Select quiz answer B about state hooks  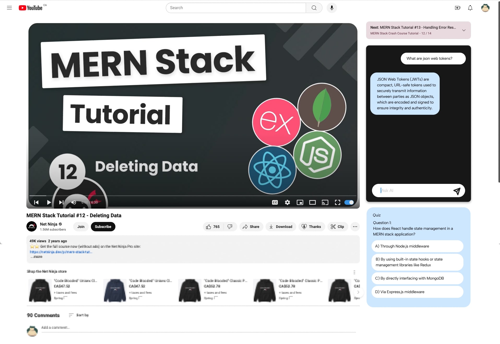point(417,262)
